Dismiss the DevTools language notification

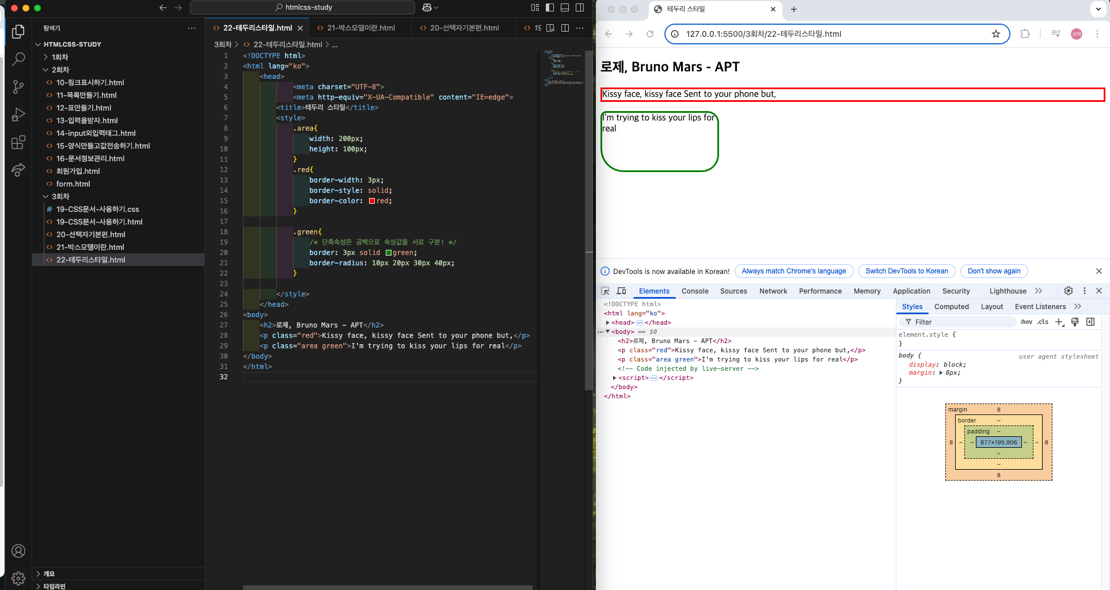click(1099, 271)
